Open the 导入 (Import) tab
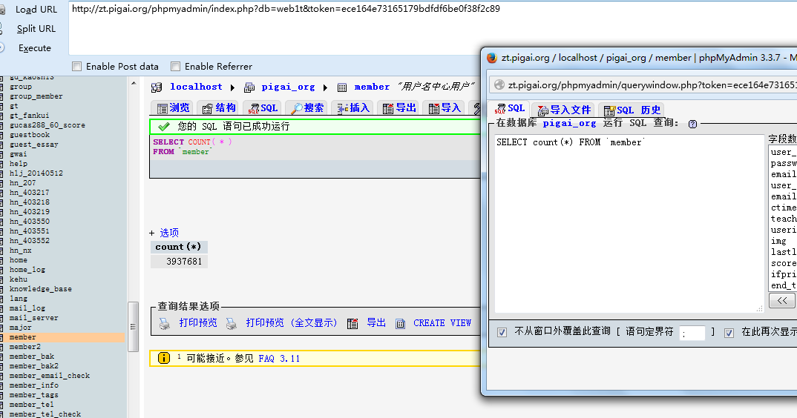The image size is (797, 418). [x=445, y=107]
